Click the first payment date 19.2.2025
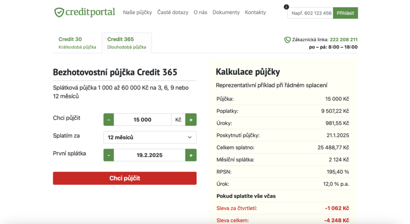Image resolution: width=410 pixels, height=224 pixels. [x=149, y=155]
